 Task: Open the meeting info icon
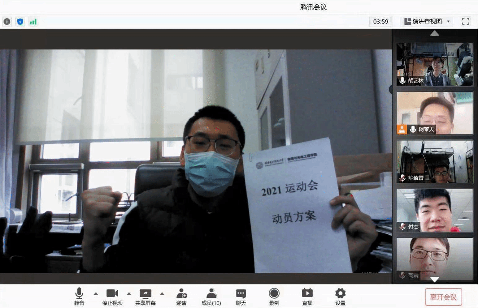coord(7,22)
